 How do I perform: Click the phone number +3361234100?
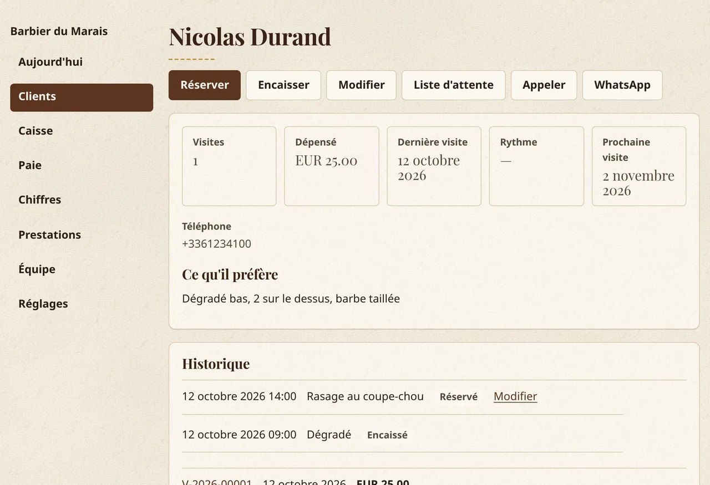pos(216,244)
